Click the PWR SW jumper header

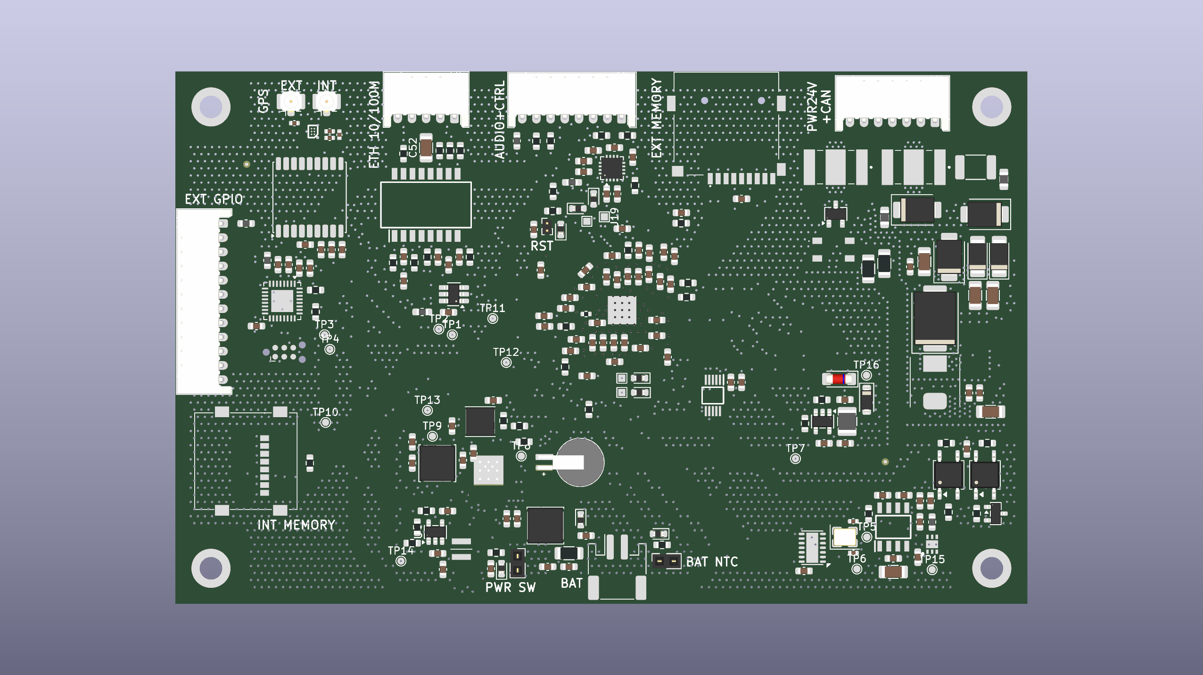pyautogui.click(x=518, y=563)
